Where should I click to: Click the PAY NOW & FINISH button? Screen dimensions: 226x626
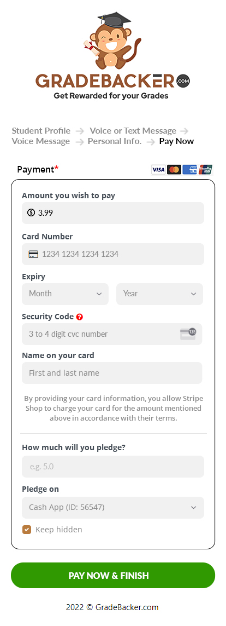click(113, 575)
